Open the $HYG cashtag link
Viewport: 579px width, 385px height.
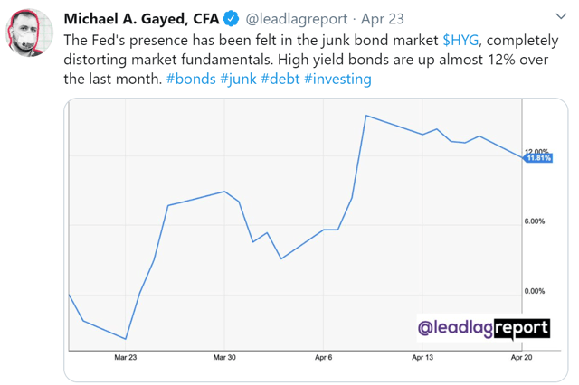(460, 39)
